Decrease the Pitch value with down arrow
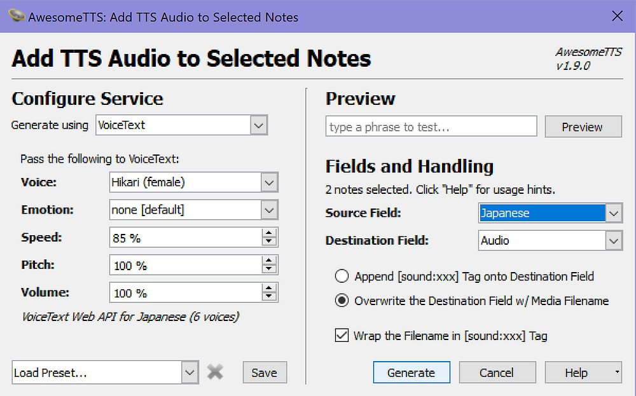 [269, 270]
